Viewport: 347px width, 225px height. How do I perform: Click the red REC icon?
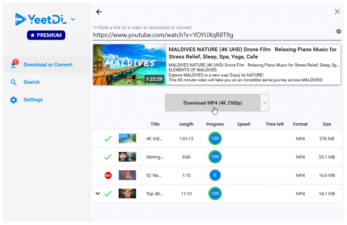click(x=108, y=176)
